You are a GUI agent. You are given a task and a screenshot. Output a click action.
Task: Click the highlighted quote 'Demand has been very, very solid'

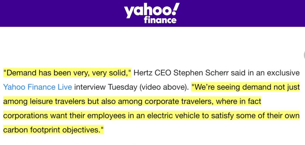(x=67, y=73)
